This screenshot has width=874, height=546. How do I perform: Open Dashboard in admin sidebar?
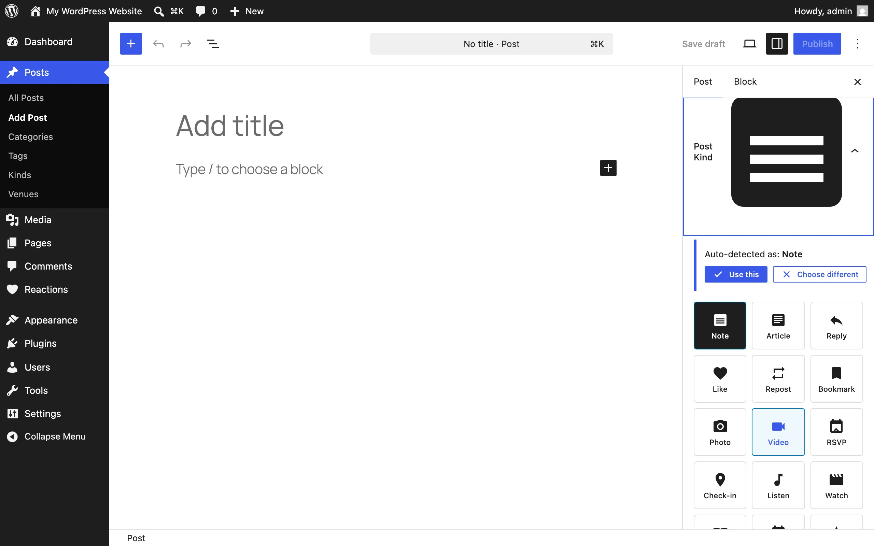(55, 42)
